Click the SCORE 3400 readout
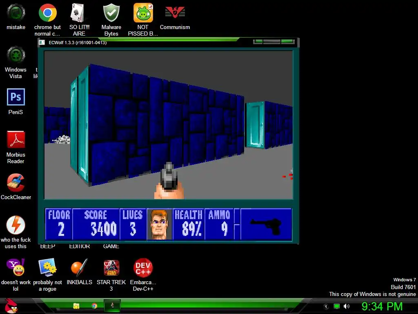The height and width of the screenshot is (314, 418). (x=96, y=224)
